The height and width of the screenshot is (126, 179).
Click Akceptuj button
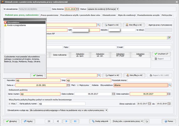[x=11, y=121]
